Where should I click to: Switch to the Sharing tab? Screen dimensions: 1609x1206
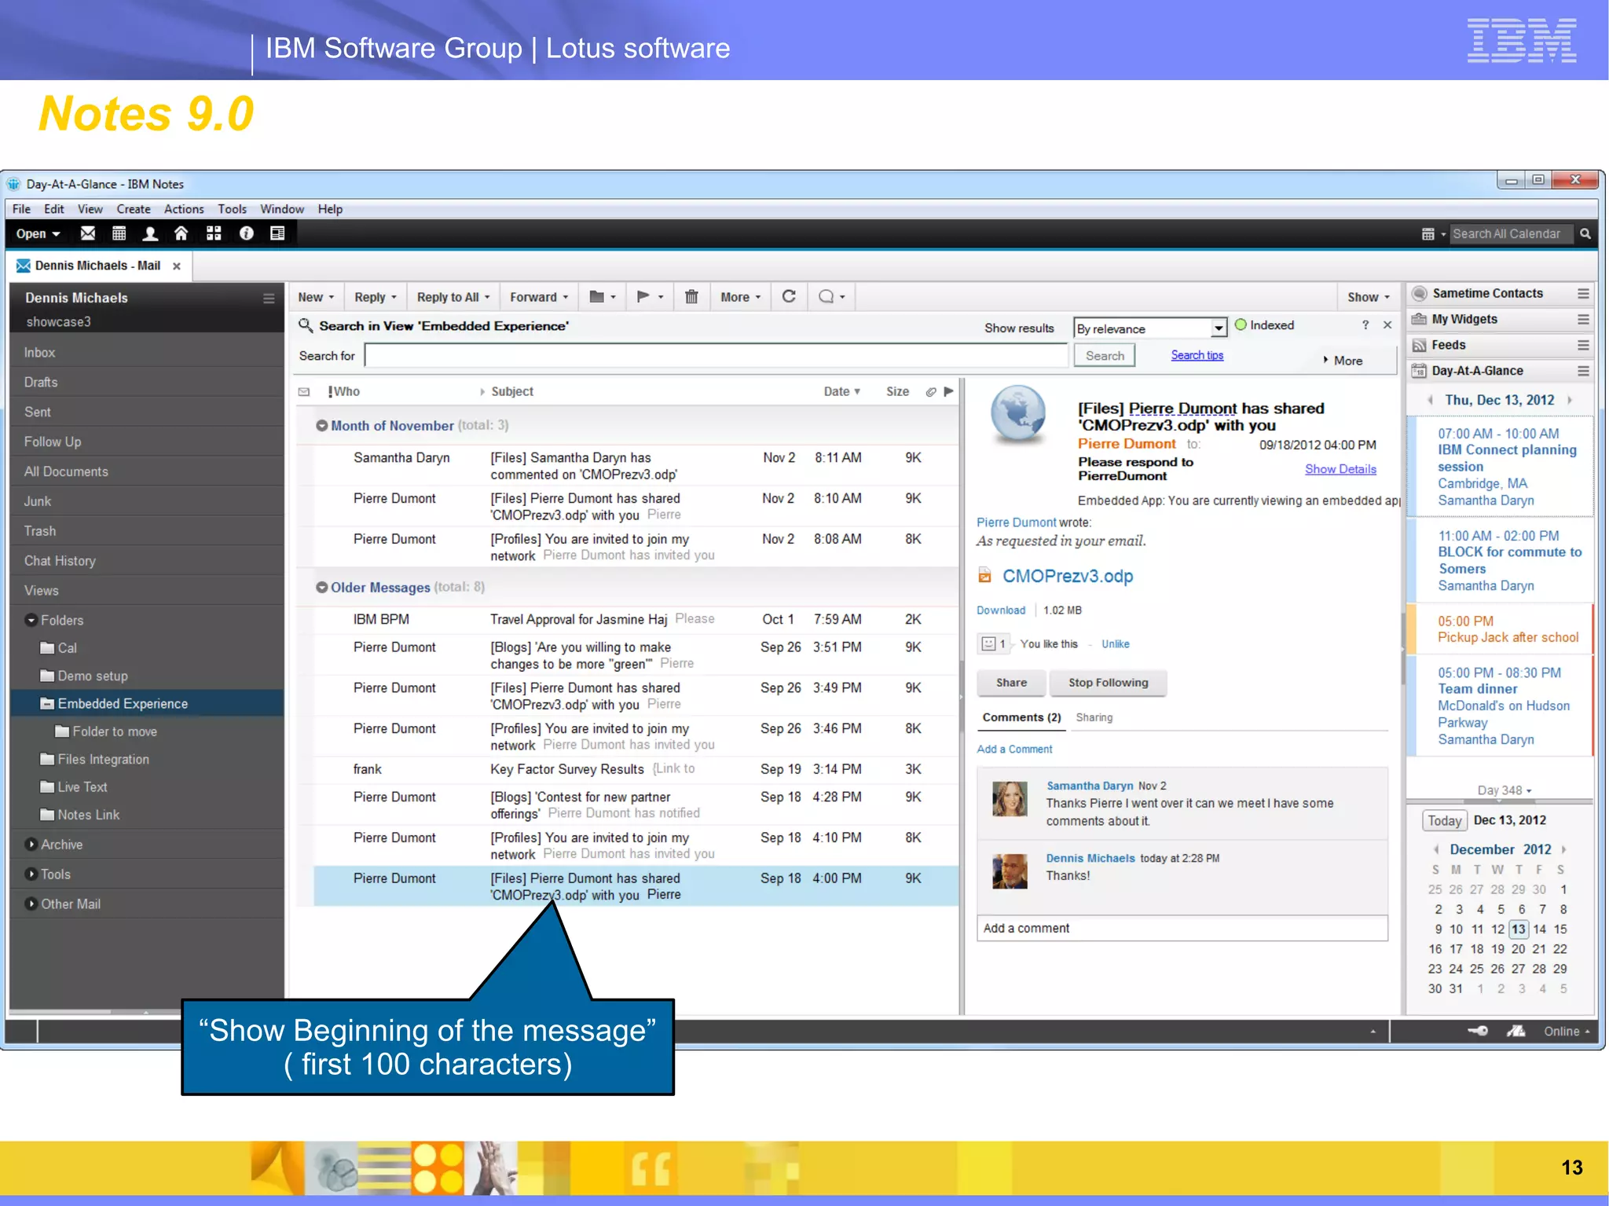pyautogui.click(x=1094, y=718)
